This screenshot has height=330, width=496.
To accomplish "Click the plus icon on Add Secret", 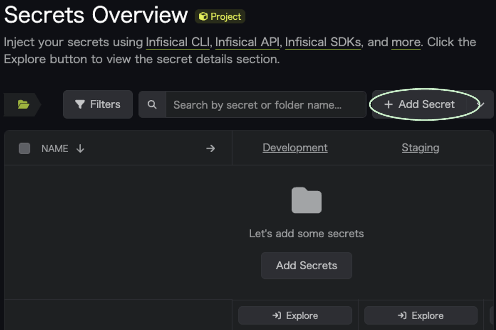I will [388, 105].
